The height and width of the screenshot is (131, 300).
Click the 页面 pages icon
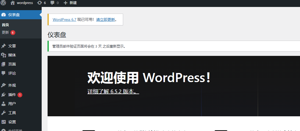[3, 64]
